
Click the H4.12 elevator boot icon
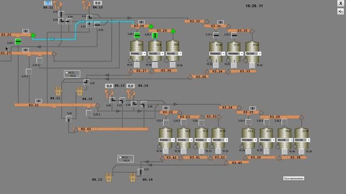click(x=79, y=91)
